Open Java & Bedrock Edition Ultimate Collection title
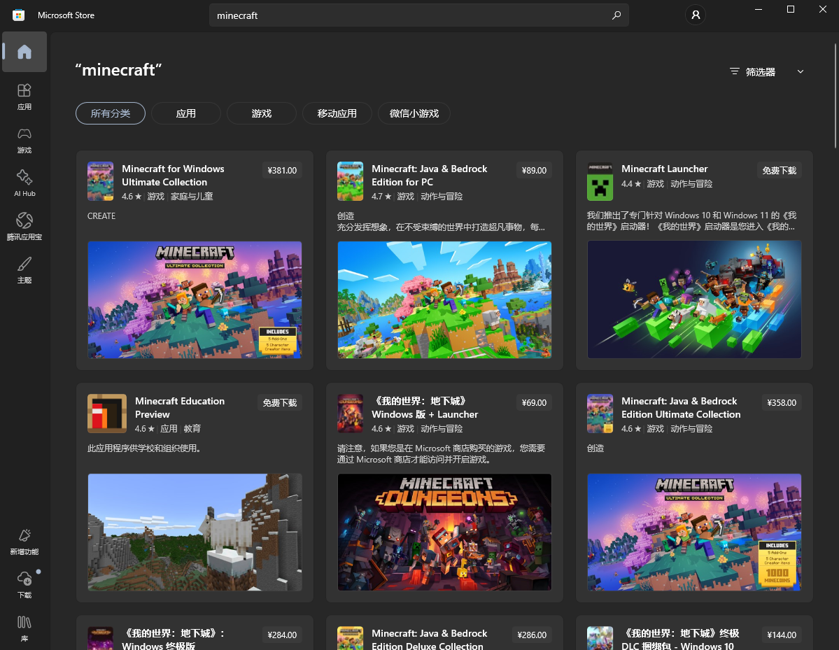Image resolution: width=839 pixels, height=650 pixels. [681, 408]
